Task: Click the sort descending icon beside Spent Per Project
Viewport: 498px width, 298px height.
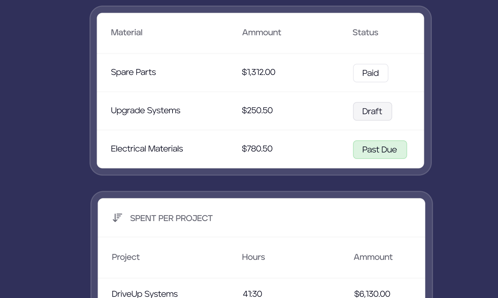Action: (117, 218)
